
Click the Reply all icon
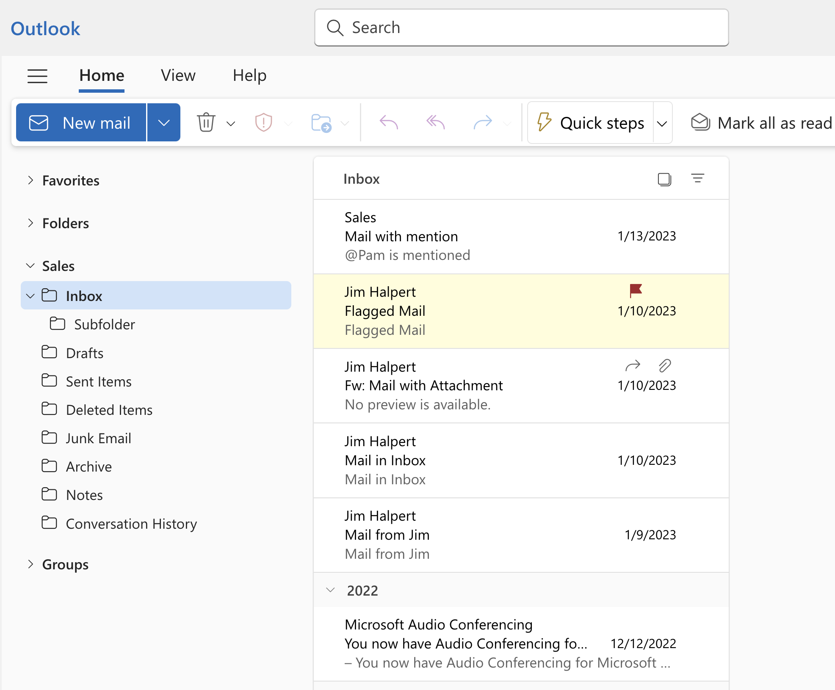436,123
